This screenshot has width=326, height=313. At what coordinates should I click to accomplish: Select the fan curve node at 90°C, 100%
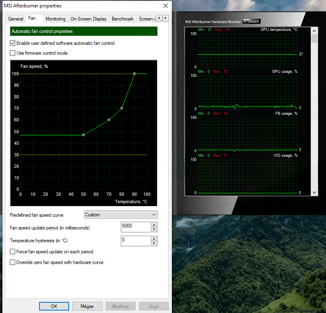[134, 74]
